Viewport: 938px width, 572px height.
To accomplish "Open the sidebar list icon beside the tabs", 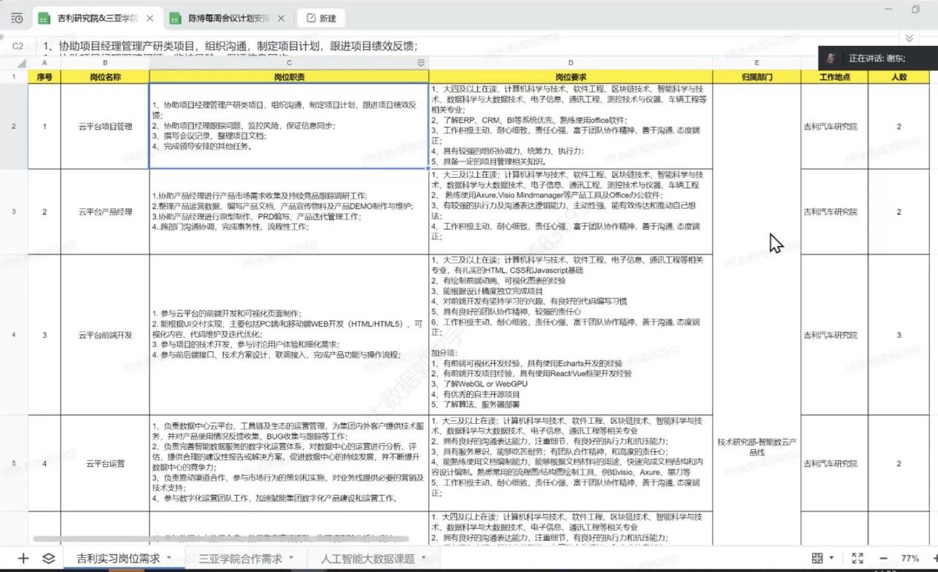I will tap(17, 18).
